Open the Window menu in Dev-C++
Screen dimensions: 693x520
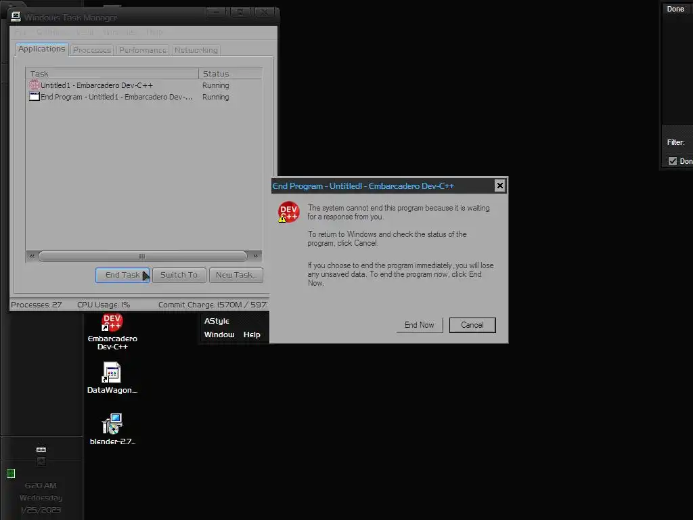pyautogui.click(x=219, y=334)
